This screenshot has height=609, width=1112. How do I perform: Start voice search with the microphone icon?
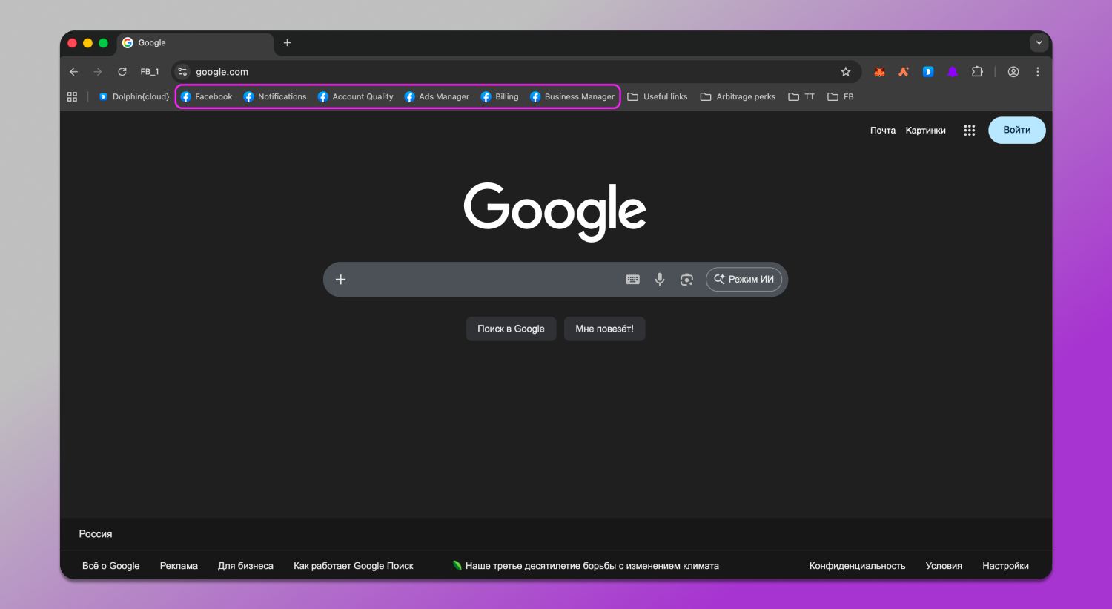[x=659, y=280]
